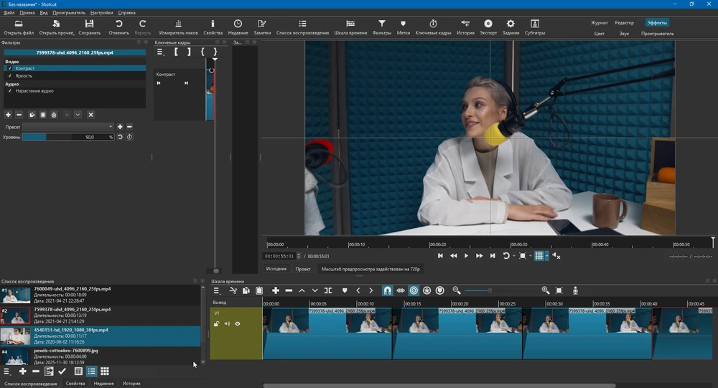This screenshot has height=388, width=718.
Task: Click the record audio microphone icon
Action: (x=575, y=290)
